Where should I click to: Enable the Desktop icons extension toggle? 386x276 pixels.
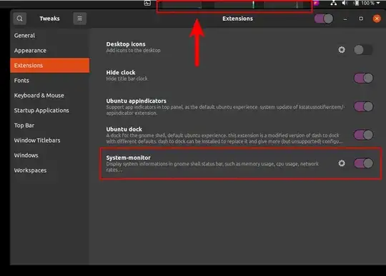pos(363,50)
